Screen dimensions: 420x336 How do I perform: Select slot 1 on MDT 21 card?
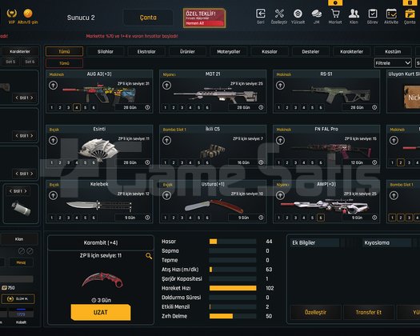pyautogui.click(x=166, y=108)
